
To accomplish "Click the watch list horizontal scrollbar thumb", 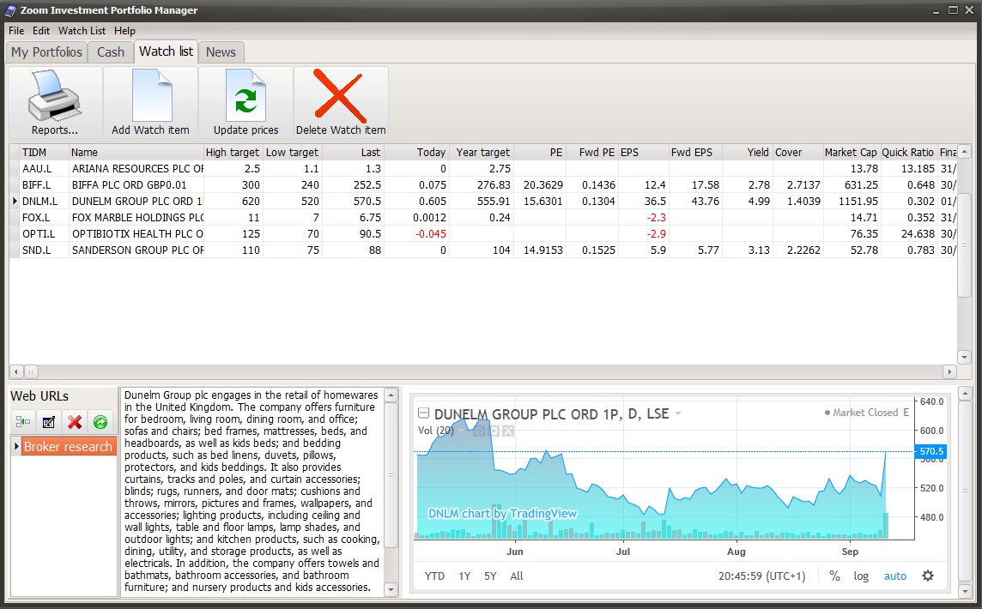I will 31,371.
